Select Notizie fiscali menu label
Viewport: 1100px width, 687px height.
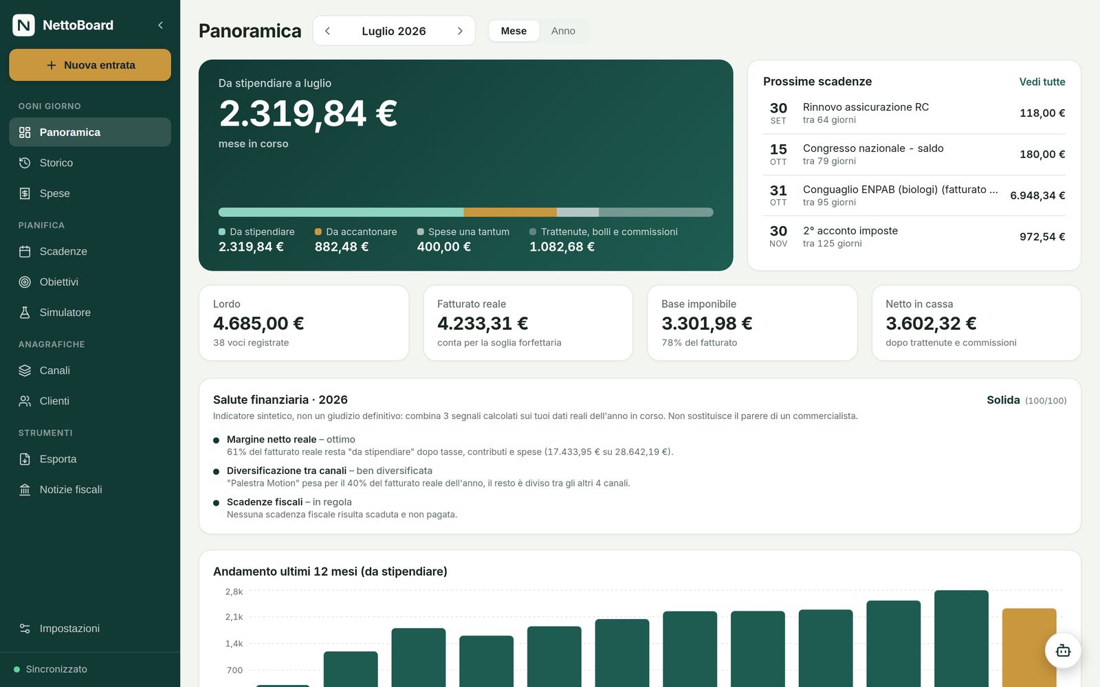(x=71, y=490)
